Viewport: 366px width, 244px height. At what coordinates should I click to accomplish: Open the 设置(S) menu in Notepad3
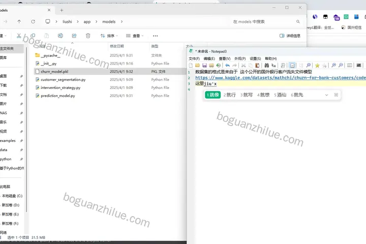click(255, 58)
